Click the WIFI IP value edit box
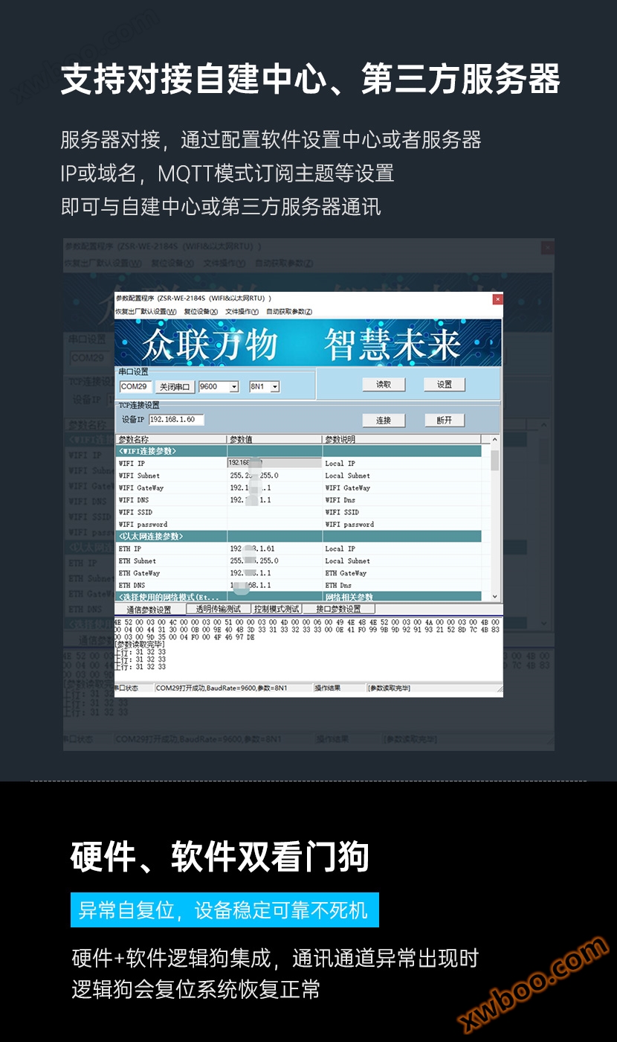617x1042 pixels. (x=274, y=463)
